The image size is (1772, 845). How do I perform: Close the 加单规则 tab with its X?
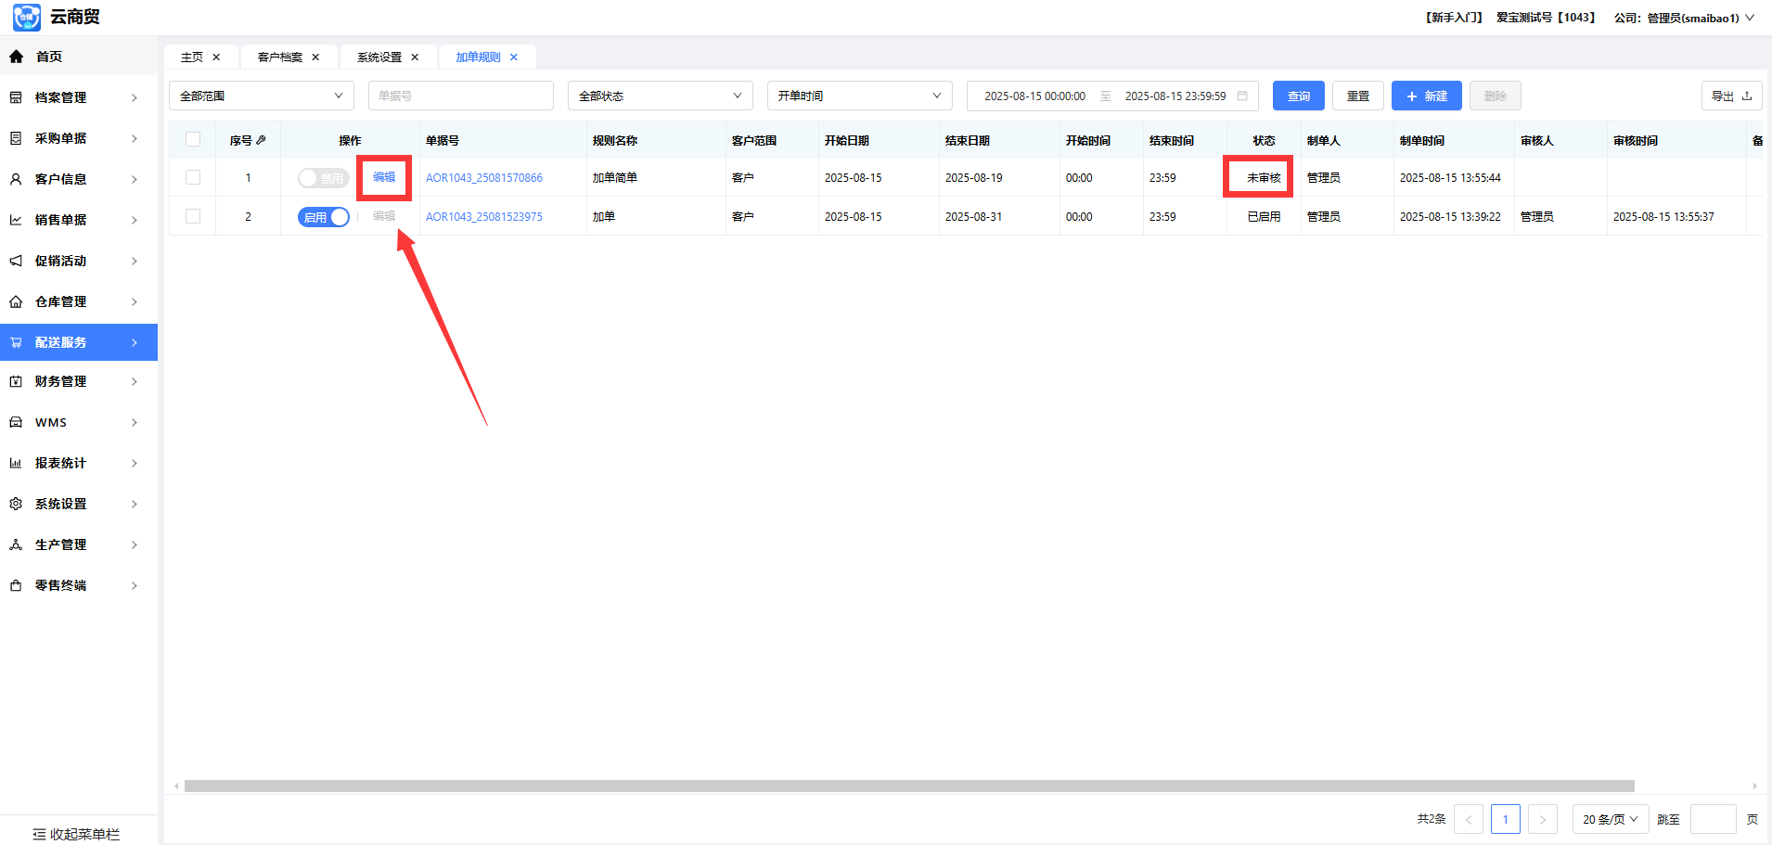pyautogui.click(x=514, y=58)
